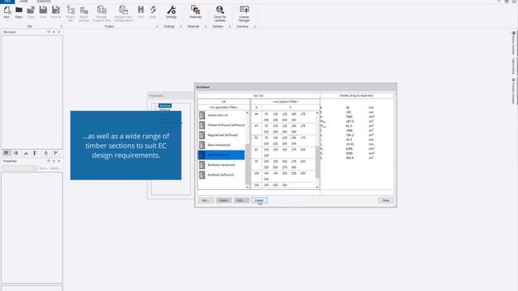Select the flag tab icon under Structure panel
The height and width of the screenshot is (291, 518).
point(56,153)
